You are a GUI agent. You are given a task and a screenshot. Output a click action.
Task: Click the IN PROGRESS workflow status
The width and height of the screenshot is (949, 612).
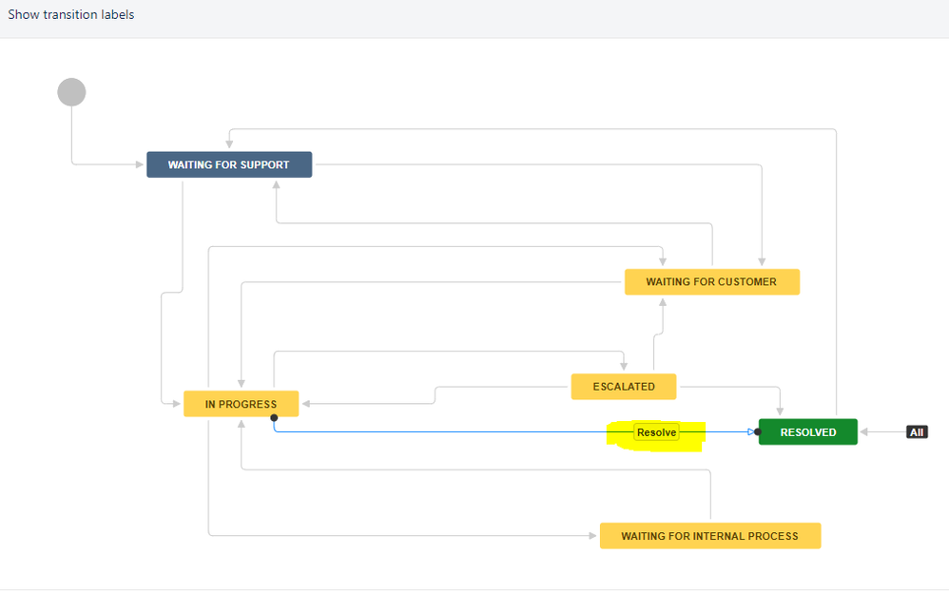pos(241,404)
